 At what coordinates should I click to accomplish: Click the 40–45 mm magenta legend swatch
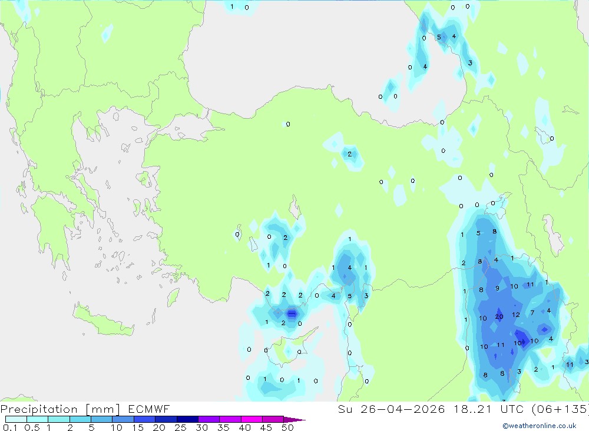coord(252,419)
